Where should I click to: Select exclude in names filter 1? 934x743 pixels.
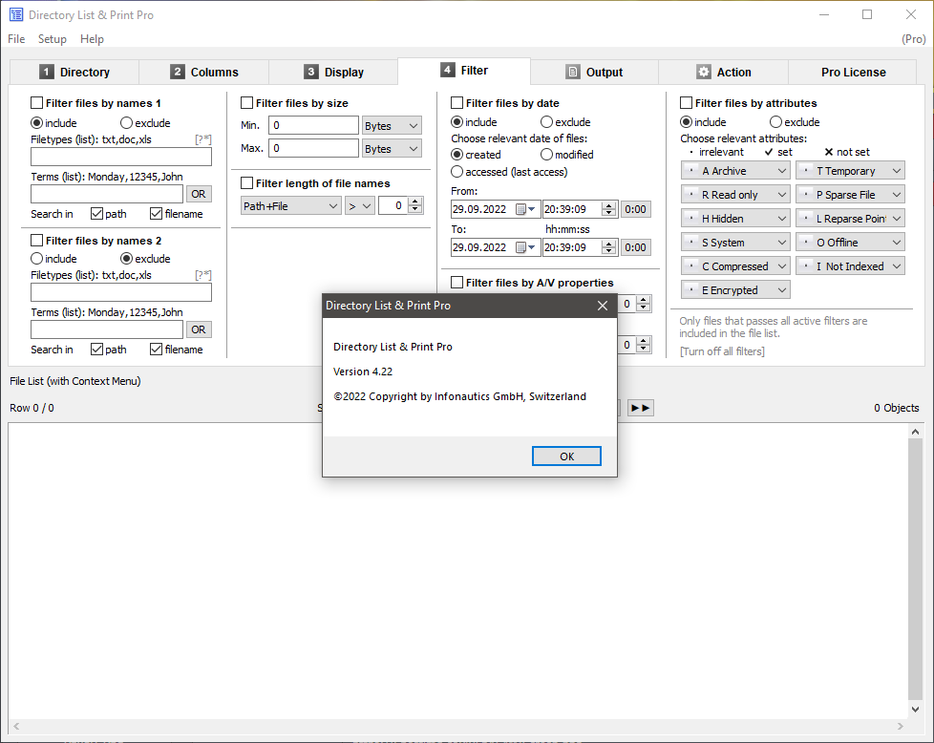click(126, 123)
